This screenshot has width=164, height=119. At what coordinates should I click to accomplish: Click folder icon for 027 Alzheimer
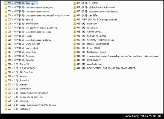(x=6, y=109)
